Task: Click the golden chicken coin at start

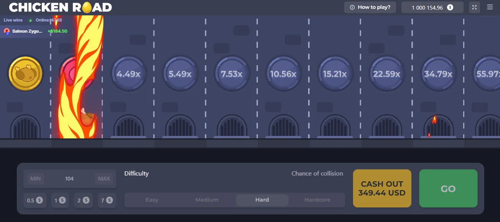Action: coord(25,74)
